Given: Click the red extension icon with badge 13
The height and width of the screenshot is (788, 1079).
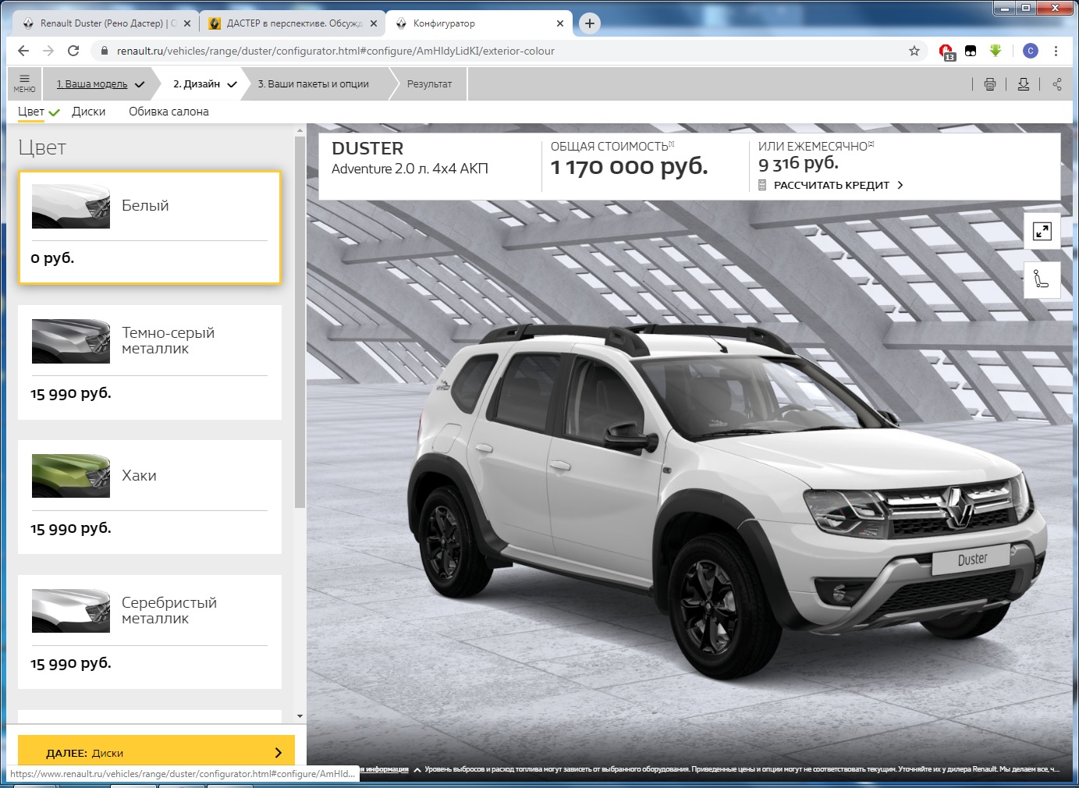Looking at the screenshot, I should coord(946,51).
